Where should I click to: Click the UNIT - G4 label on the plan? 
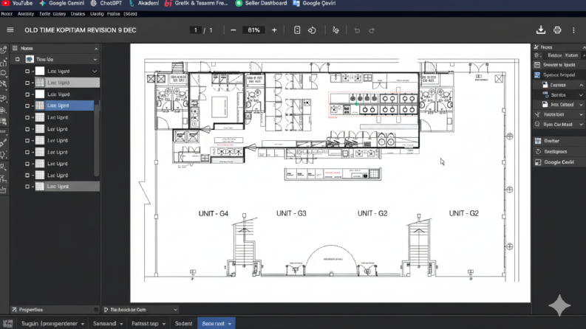coord(214,214)
